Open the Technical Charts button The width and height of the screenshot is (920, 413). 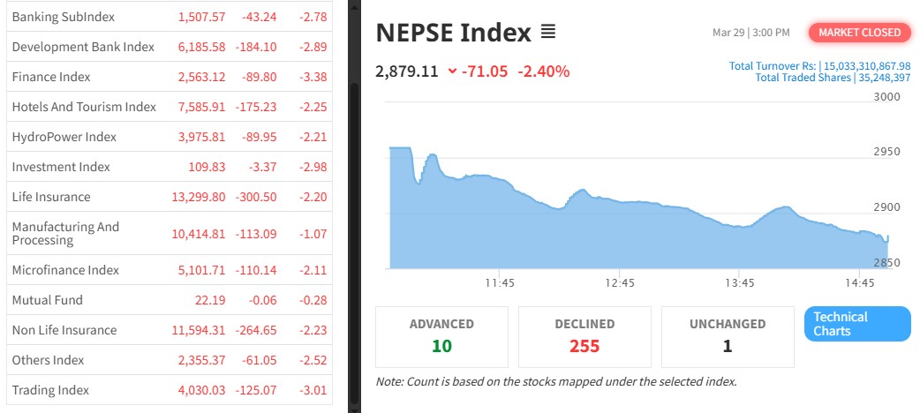(x=856, y=324)
